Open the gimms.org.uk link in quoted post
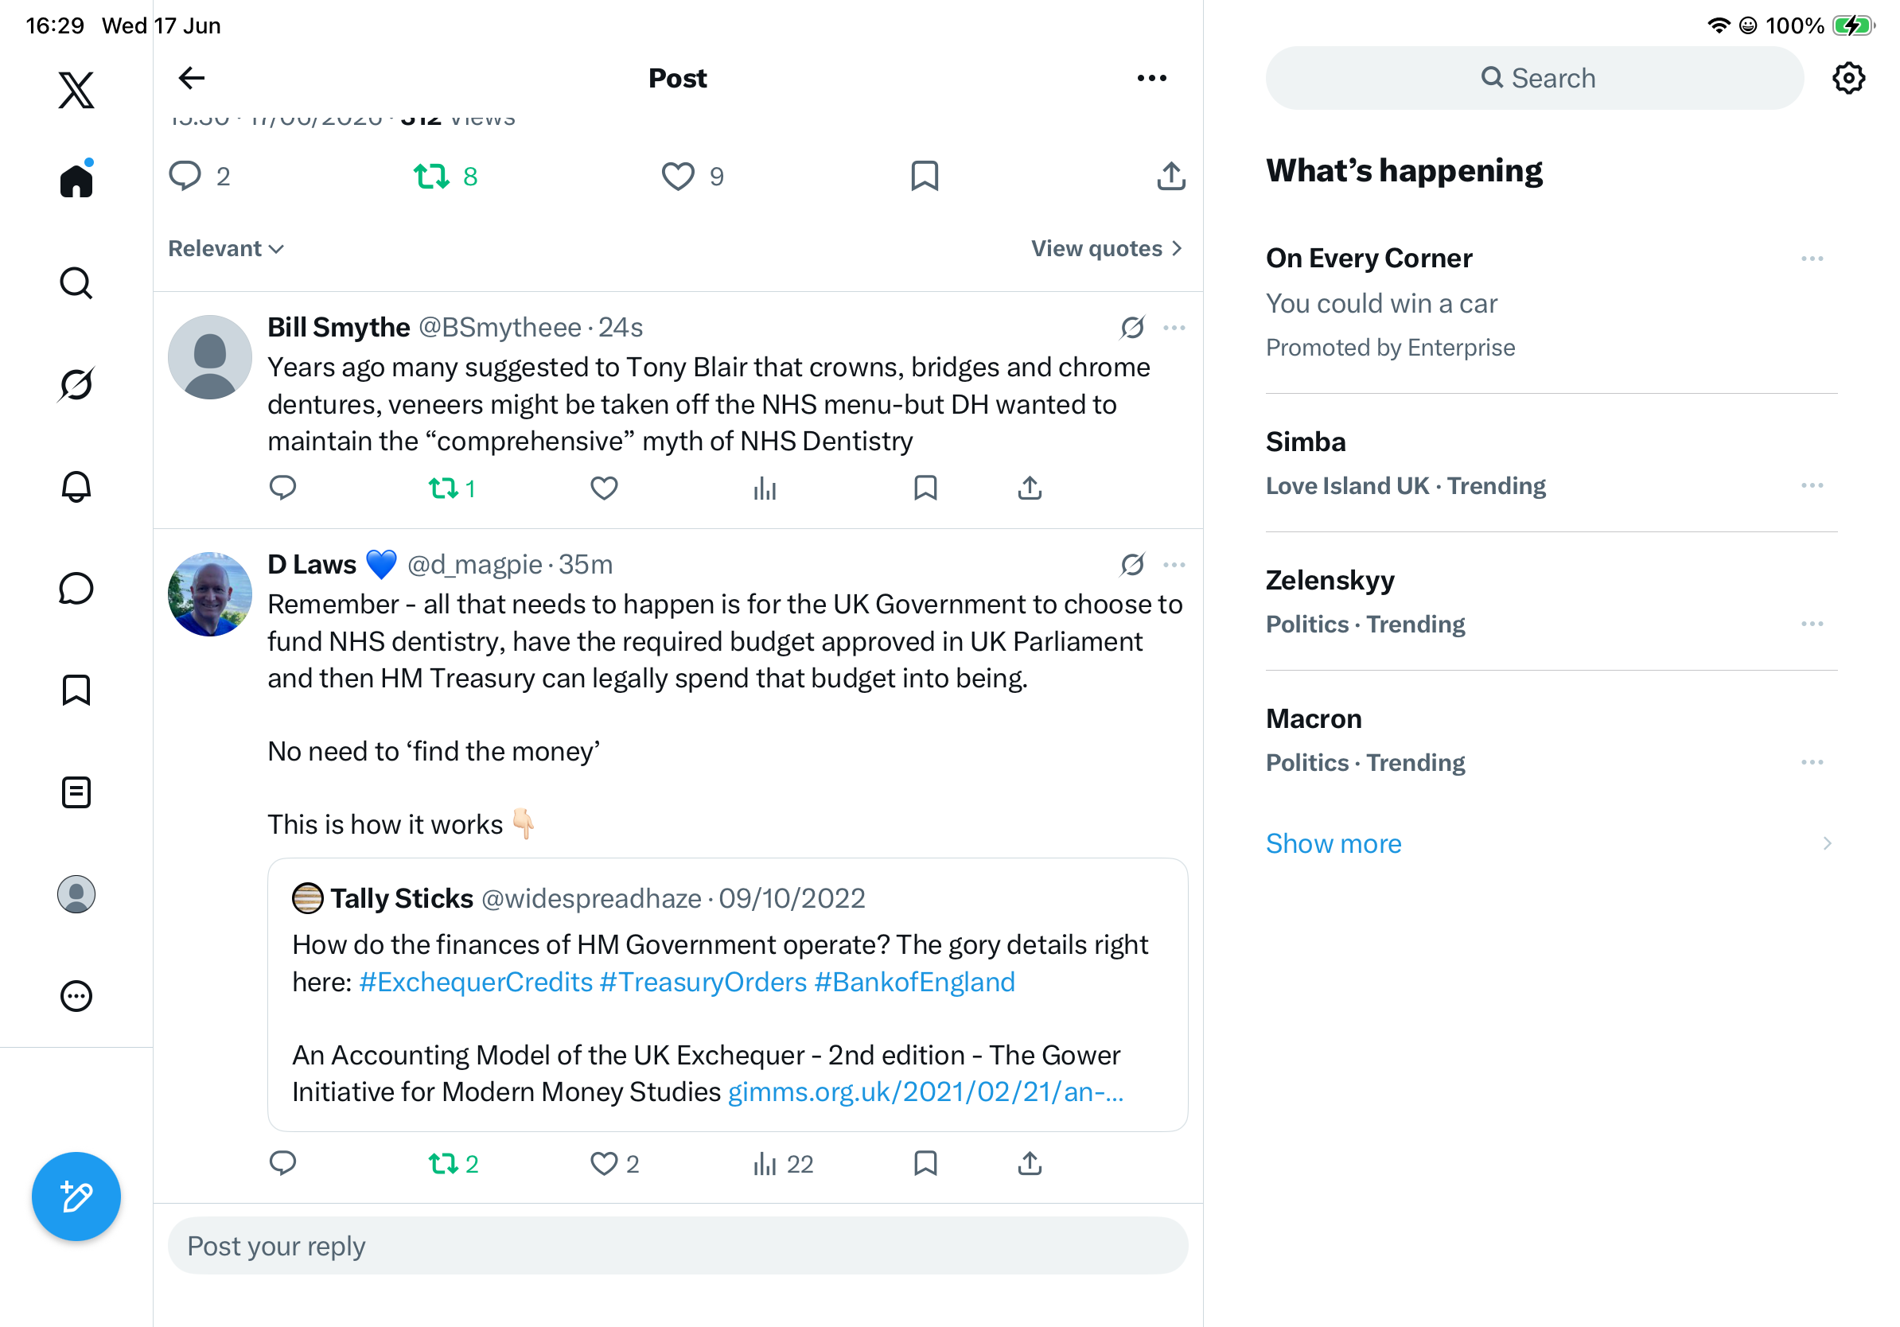 925,1092
